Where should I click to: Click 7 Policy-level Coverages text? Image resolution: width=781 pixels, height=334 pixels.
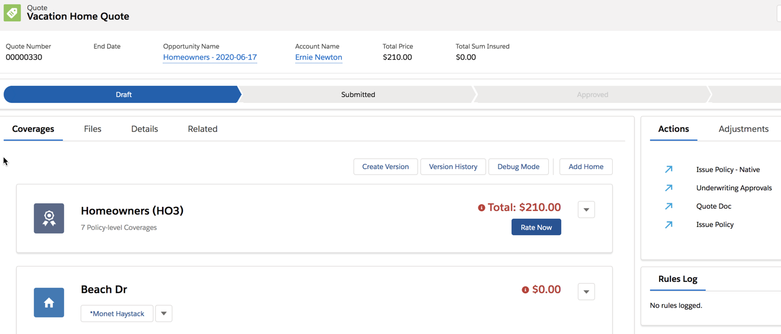coord(118,228)
